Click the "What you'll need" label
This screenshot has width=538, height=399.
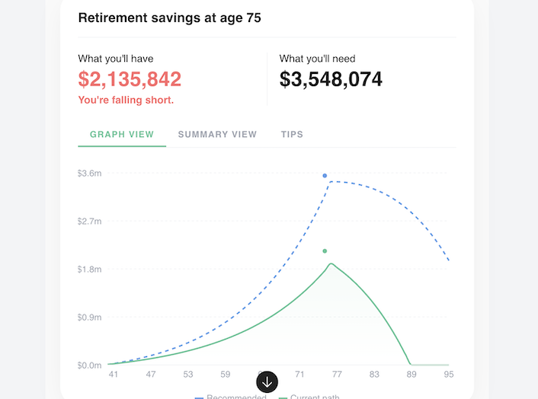317,59
